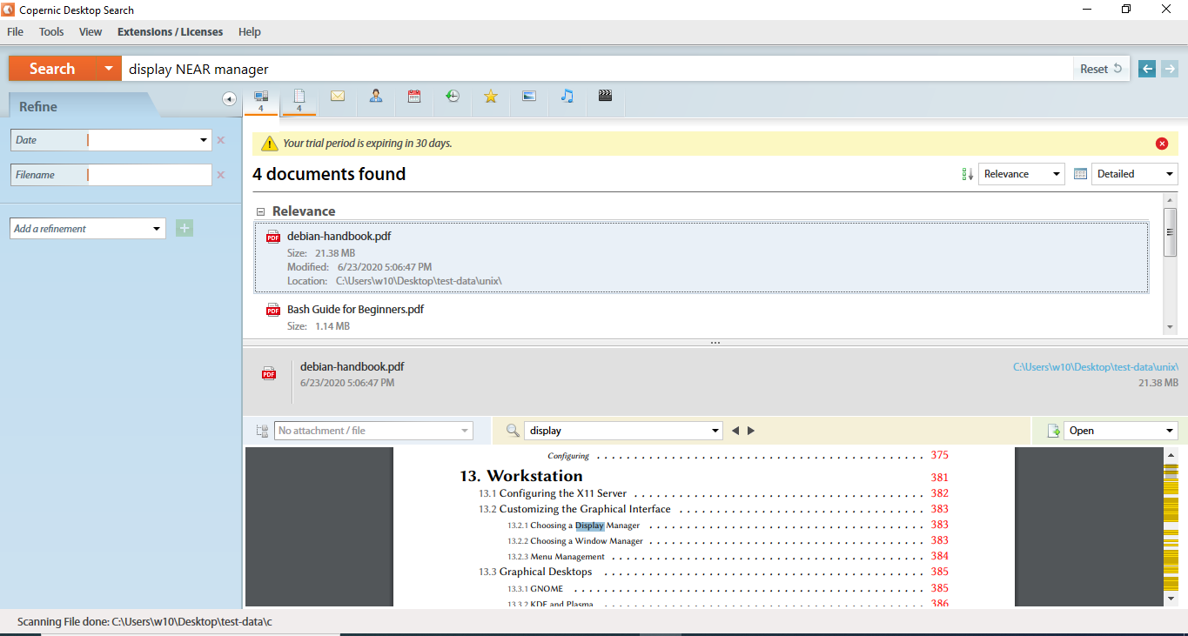
Task: Open the Search button dropdown arrow
Action: (x=109, y=69)
